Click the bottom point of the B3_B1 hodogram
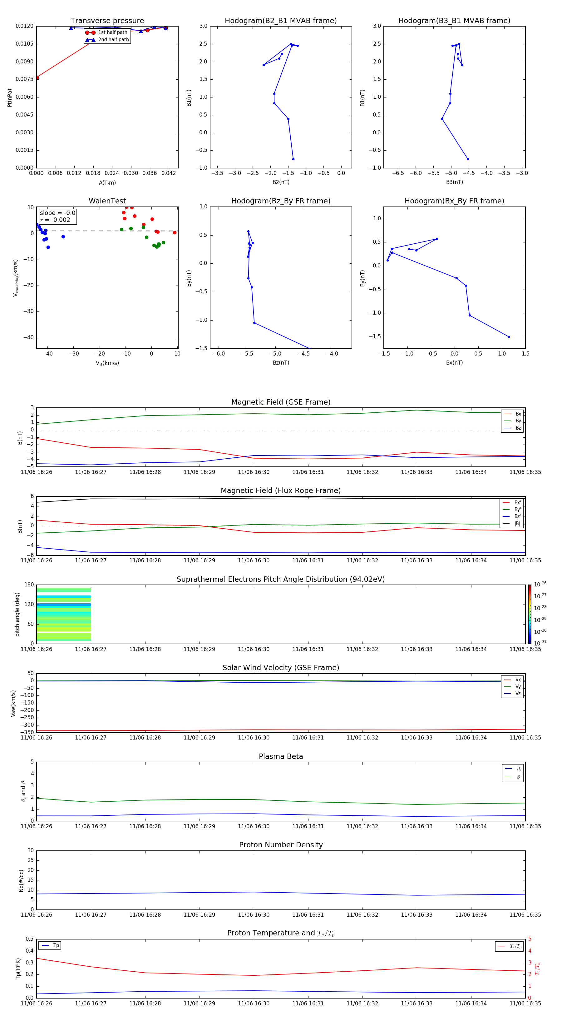This screenshot has height=1031, width=562. pos(468,159)
